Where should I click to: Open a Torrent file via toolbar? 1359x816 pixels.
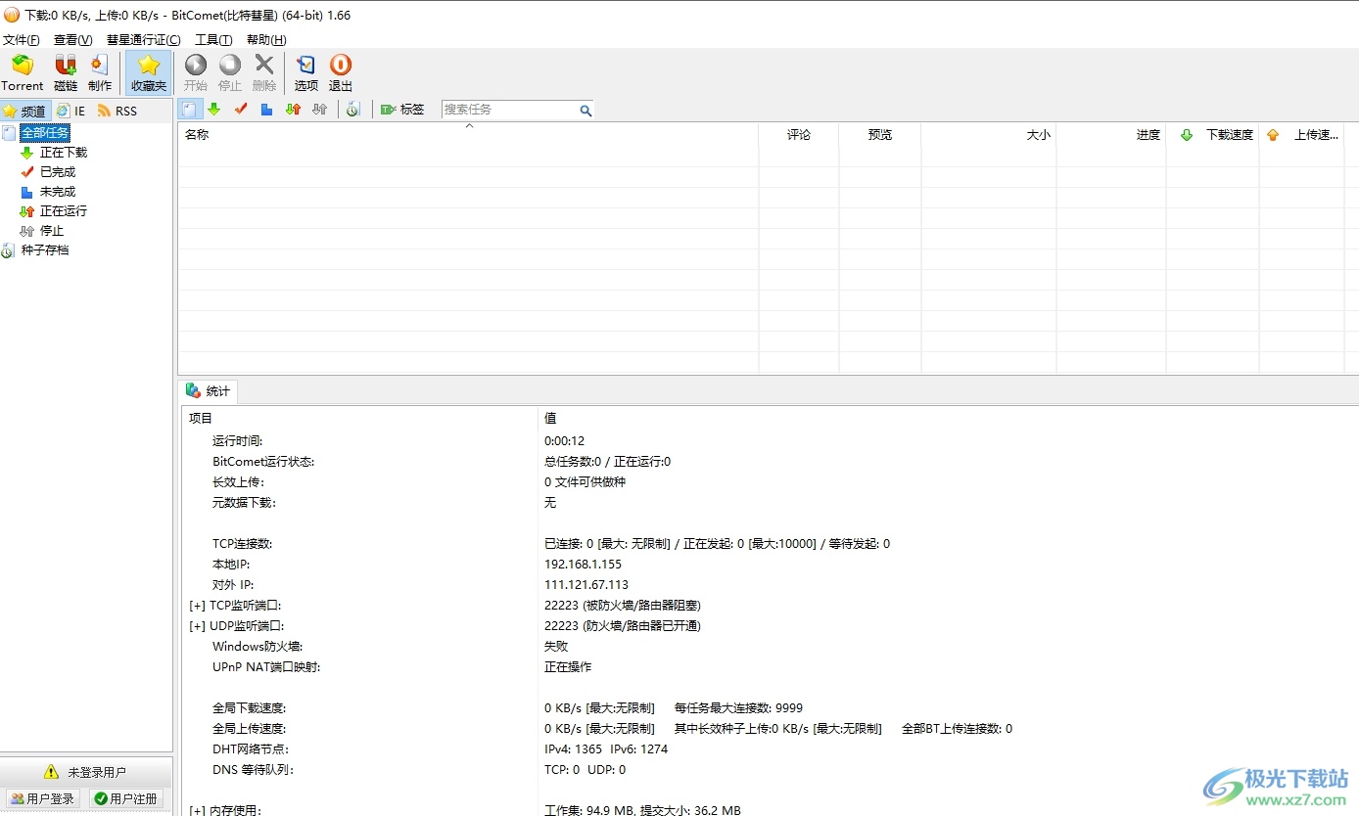click(23, 73)
